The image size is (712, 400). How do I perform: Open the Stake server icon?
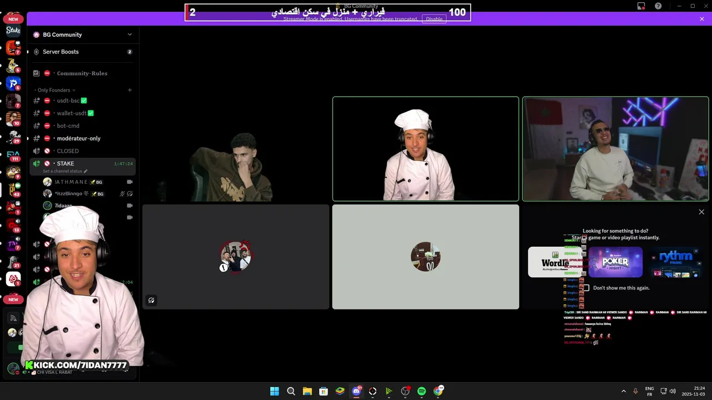point(13,31)
